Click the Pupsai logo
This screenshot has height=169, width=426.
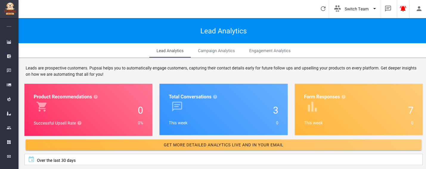[9, 9]
